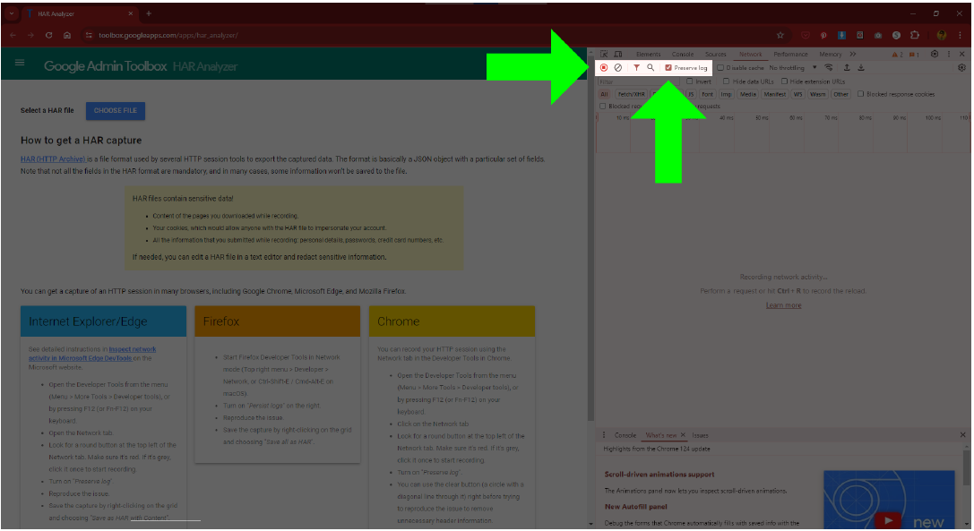Screen dimensions: 974x531
Task: Open network conditions Wi-Fi icon
Action: (829, 68)
